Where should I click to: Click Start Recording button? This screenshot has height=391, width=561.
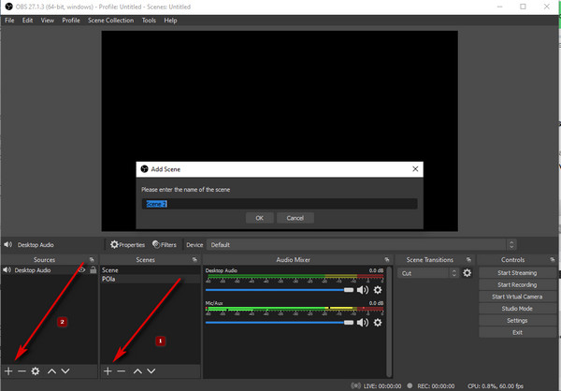pyautogui.click(x=517, y=285)
